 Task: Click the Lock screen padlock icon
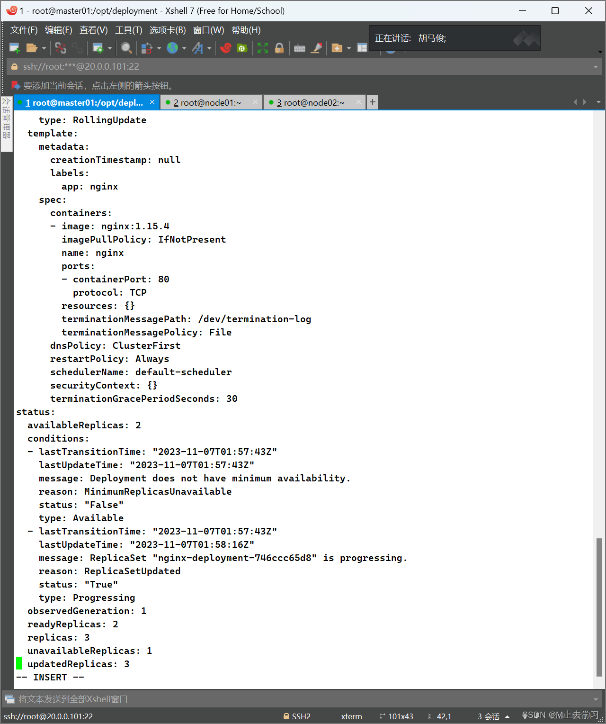[279, 48]
